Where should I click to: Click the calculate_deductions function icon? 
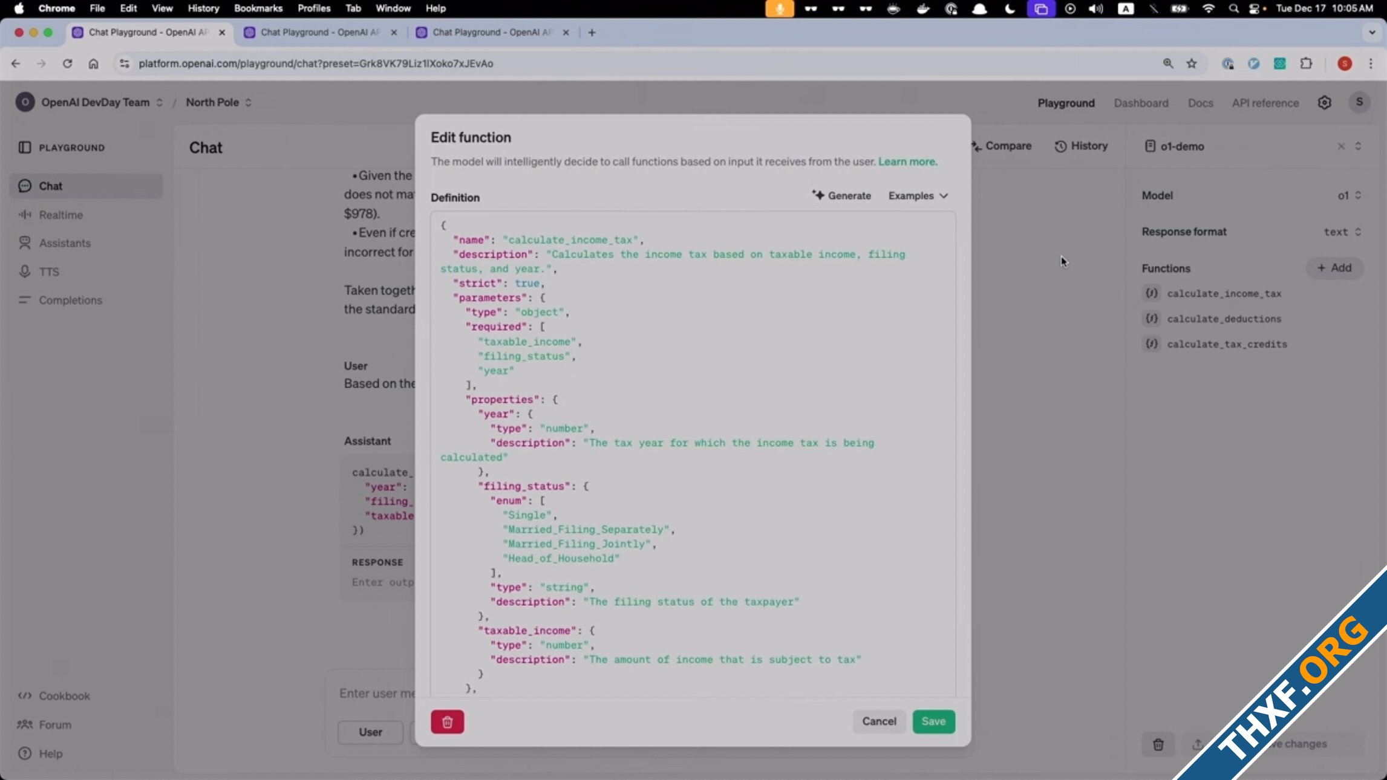click(x=1153, y=318)
